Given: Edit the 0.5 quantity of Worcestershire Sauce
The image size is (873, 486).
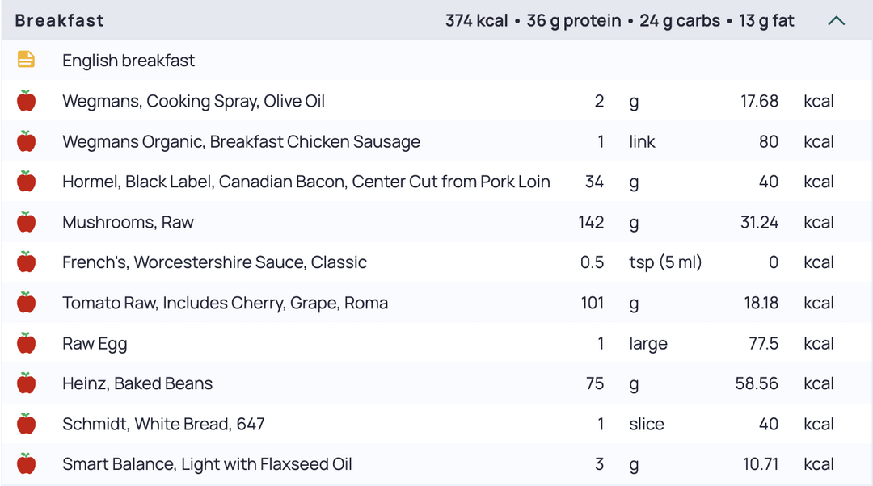Looking at the screenshot, I should 592,262.
